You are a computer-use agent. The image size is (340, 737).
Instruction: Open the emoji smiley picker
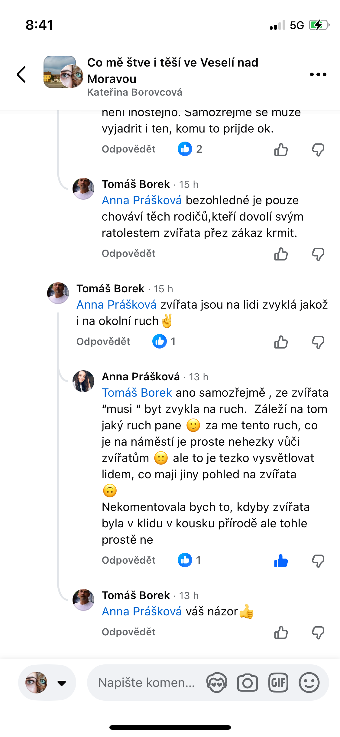click(309, 683)
